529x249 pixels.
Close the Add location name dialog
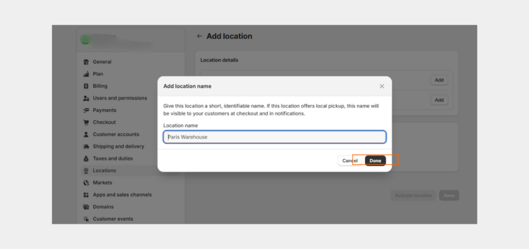point(382,86)
